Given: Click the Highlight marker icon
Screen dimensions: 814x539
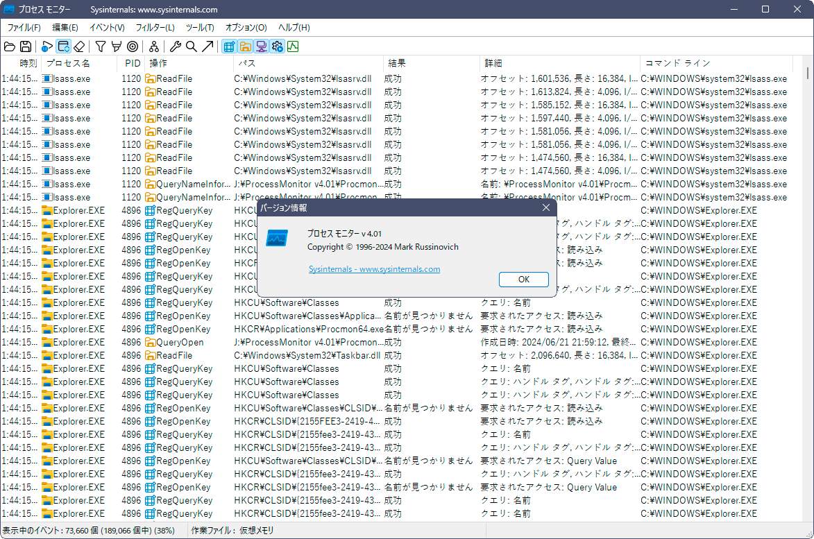Looking at the screenshot, I should coord(117,46).
